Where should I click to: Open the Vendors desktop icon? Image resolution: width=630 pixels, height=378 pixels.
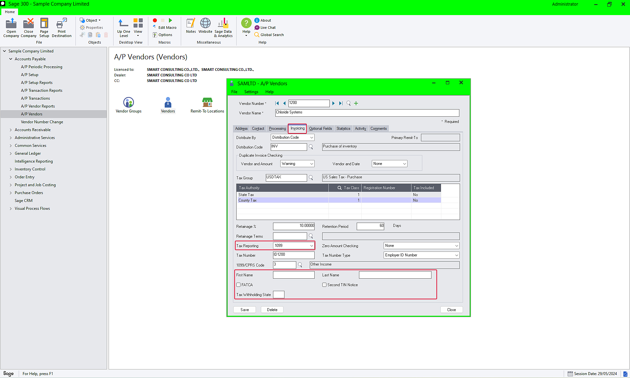[168, 105]
